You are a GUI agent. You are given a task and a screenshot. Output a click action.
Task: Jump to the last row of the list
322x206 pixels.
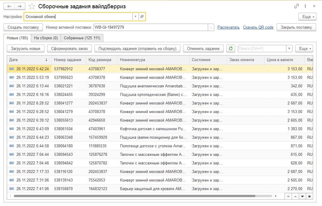tap(309, 196)
